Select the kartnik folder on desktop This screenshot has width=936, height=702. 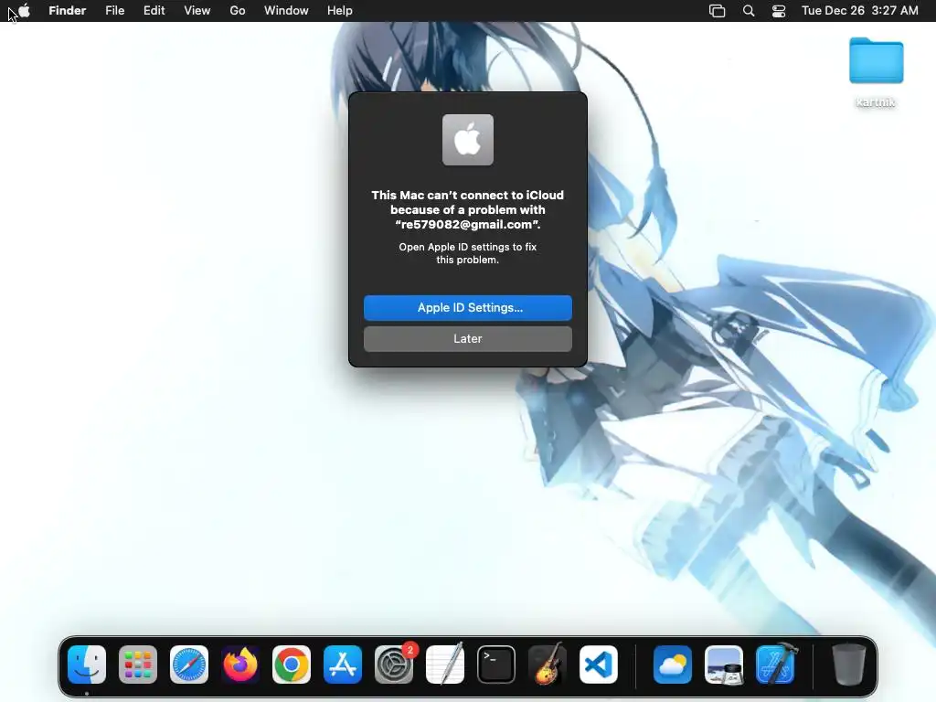pyautogui.click(x=877, y=71)
